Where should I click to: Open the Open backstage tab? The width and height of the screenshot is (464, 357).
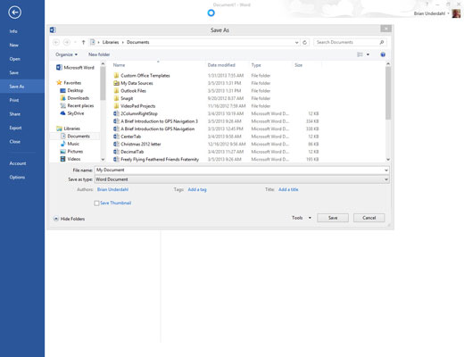[x=14, y=59]
